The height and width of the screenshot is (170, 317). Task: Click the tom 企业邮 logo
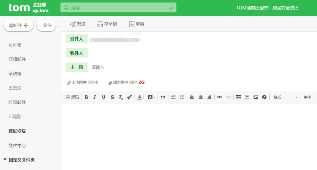(29, 8)
